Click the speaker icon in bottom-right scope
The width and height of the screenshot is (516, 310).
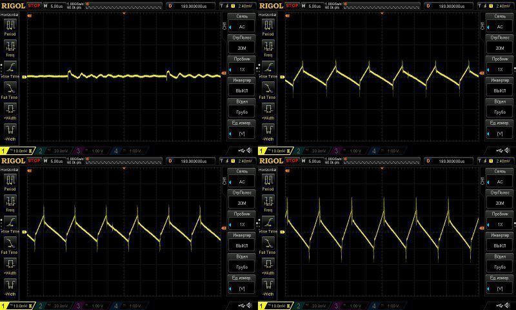508,305
